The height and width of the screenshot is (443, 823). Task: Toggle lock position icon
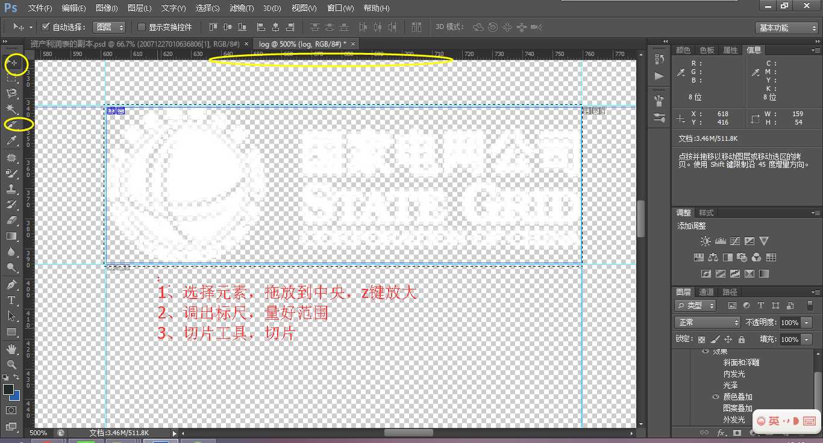[728, 339]
